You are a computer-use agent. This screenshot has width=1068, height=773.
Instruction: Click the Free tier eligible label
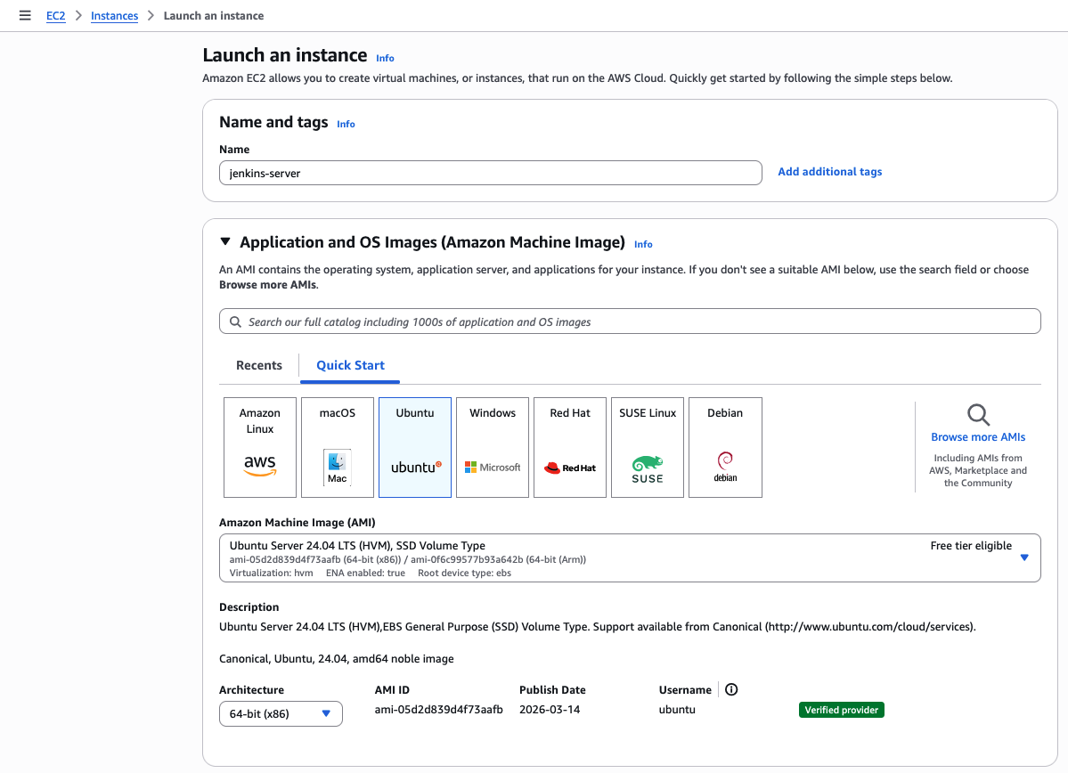[971, 546]
